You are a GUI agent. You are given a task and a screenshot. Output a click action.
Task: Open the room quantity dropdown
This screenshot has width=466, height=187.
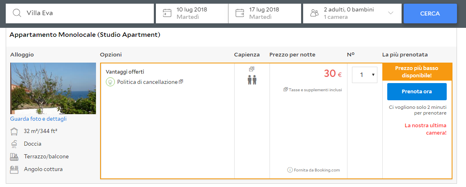tap(365, 75)
